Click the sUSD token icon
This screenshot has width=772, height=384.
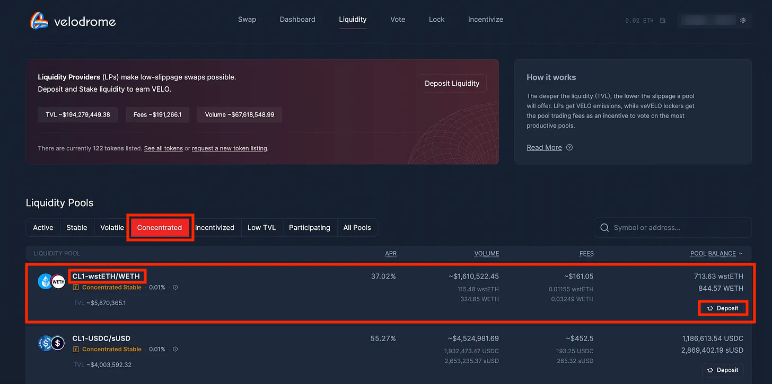tap(58, 343)
